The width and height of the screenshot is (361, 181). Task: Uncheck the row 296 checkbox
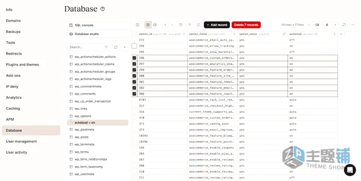click(134, 58)
